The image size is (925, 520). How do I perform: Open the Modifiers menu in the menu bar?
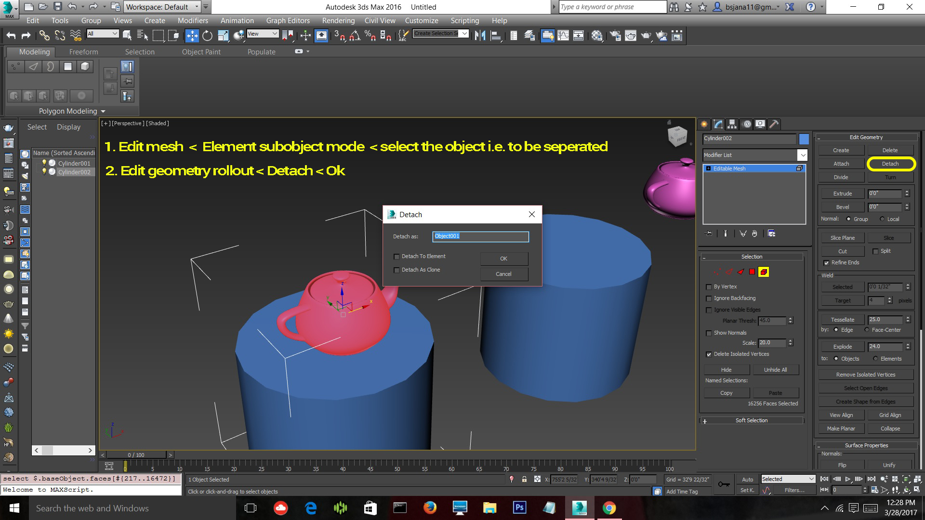click(x=193, y=20)
